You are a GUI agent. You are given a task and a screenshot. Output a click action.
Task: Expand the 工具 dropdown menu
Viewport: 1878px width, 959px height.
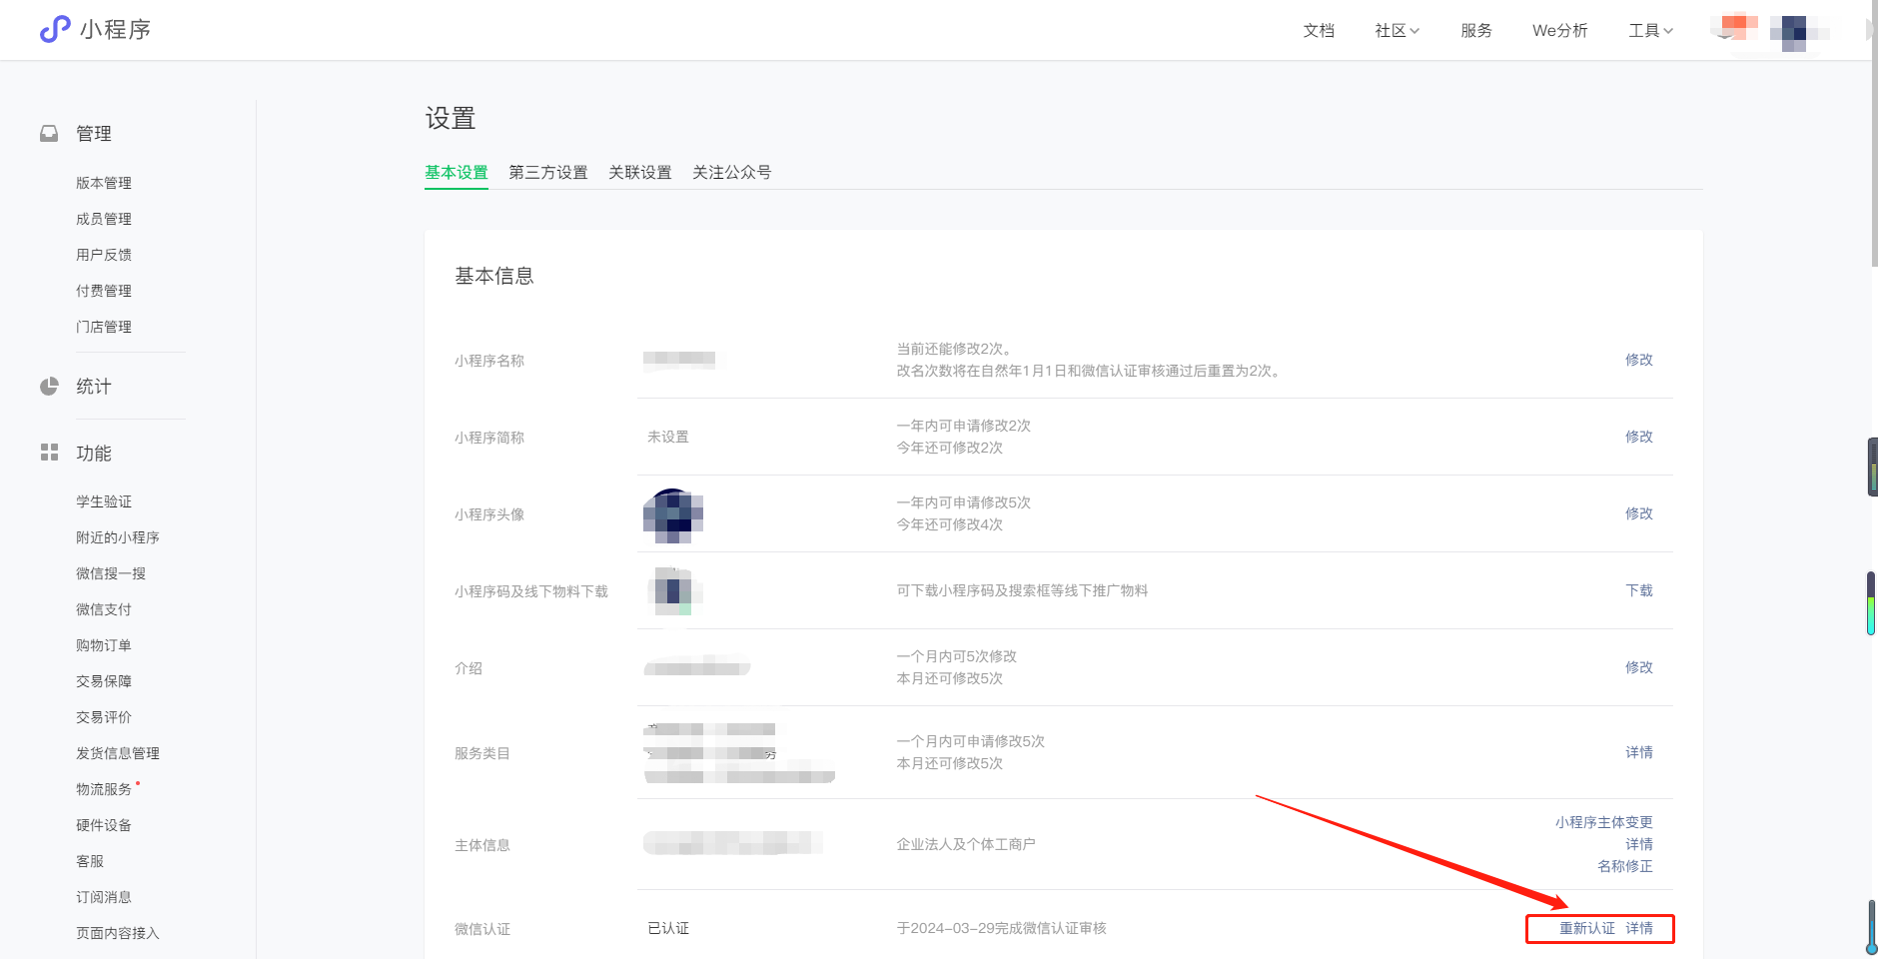pos(1650,31)
